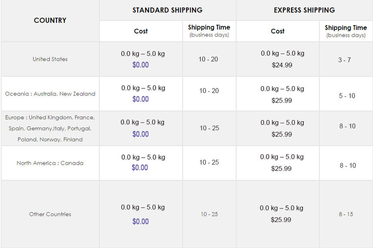
Task: Select the United States row label
Action: 50,59
